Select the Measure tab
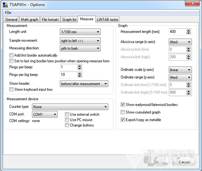The image size is (202, 171). coord(87,19)
